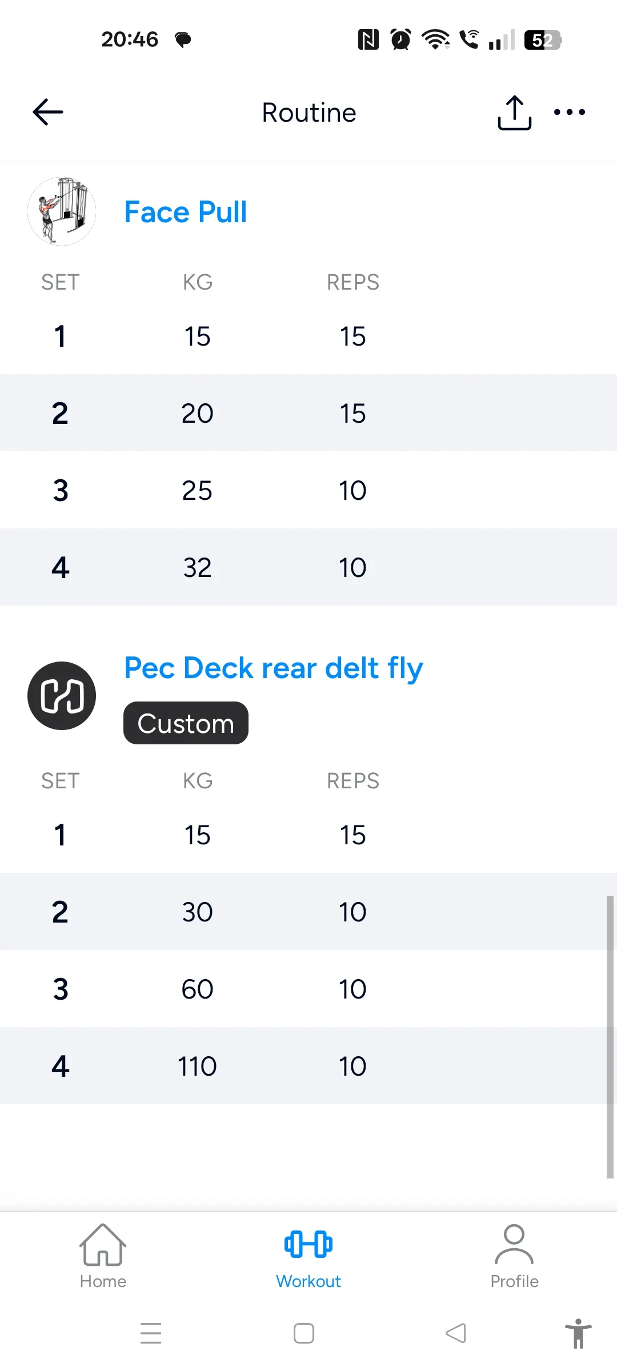The height and width of the screenshot is (1371, 617).
Task: Tap the Pec Deck custom exercise icon
Action: coord(62,695)
